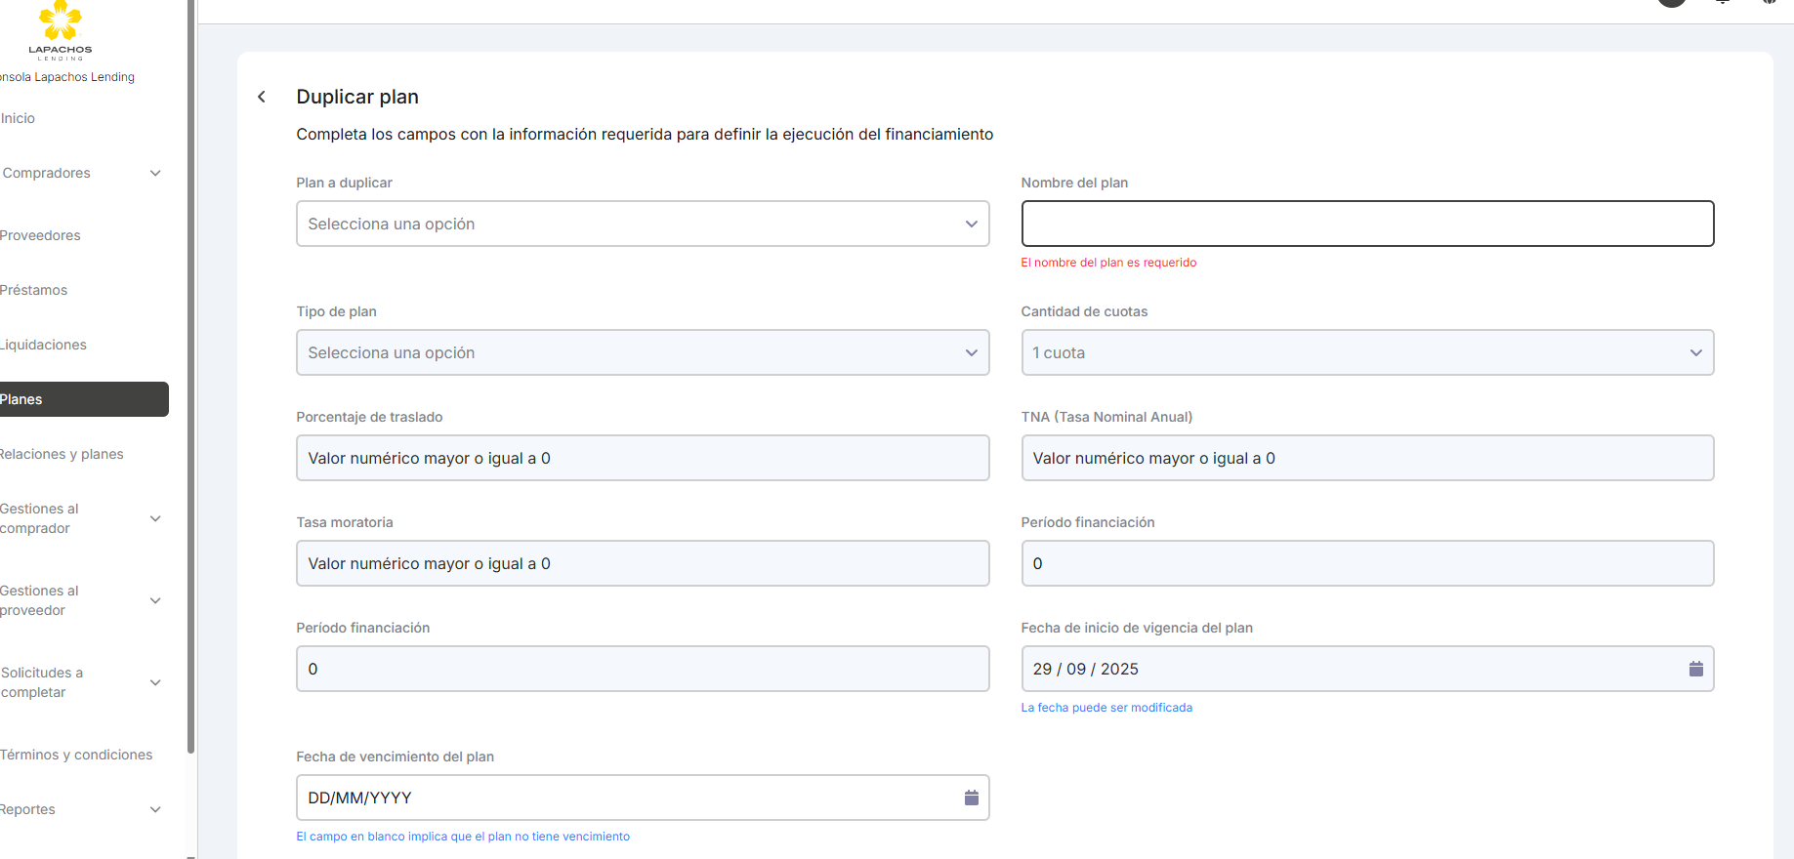Open the Tipo de plan dropdown
Image resolution: width=1794 pixels, height=859 pixels.
(x=642, y=352)
